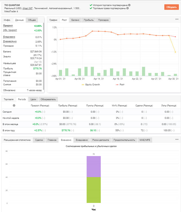Switch to the Цели tab

(x=33, y=99)
